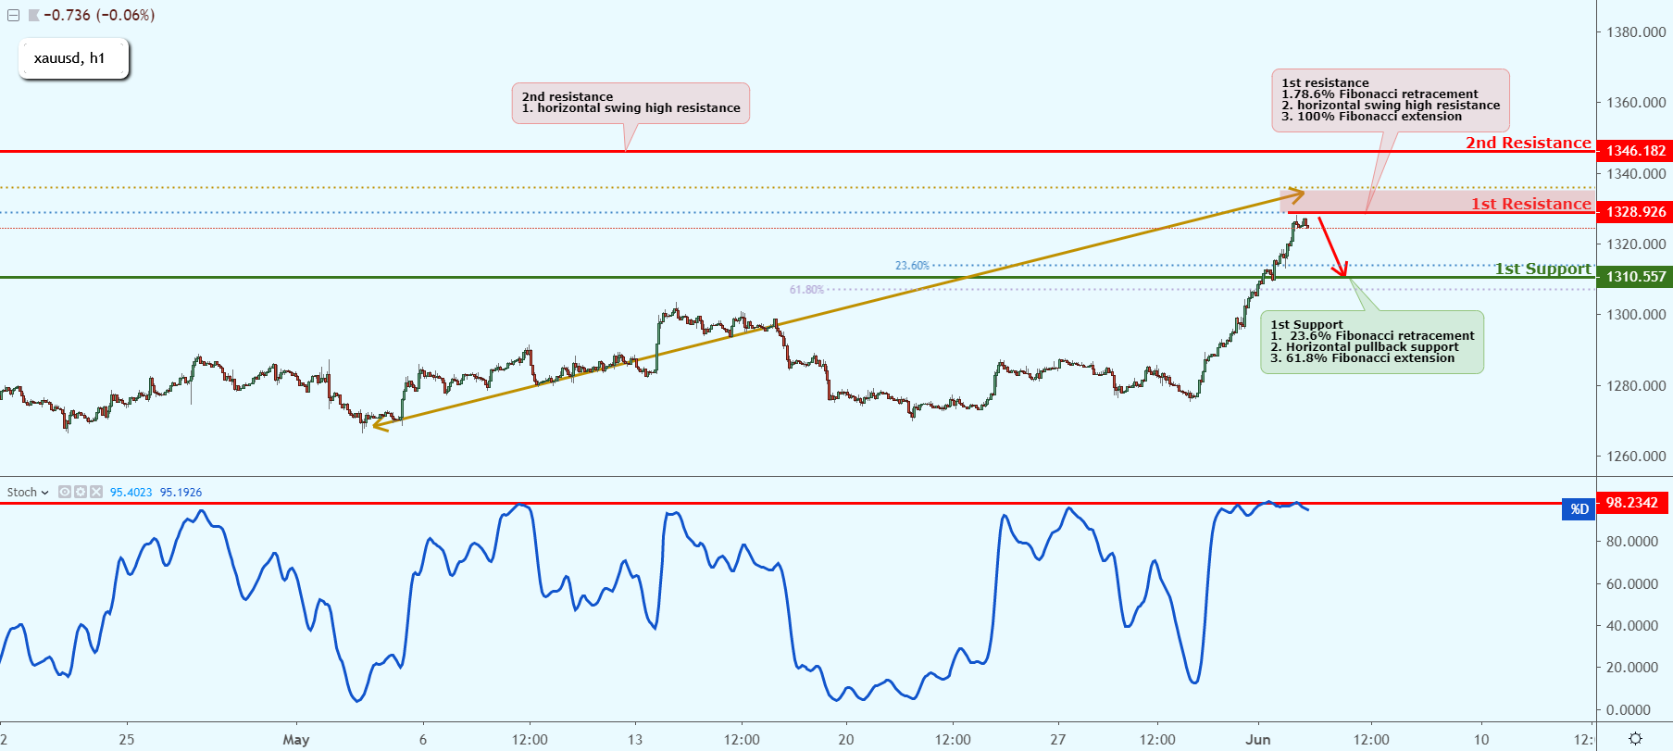Image resolution: width=1673 pixels, height=751 pixels.
Task: Open chart settings gear at bottom right
Action: coord(1635,738)
